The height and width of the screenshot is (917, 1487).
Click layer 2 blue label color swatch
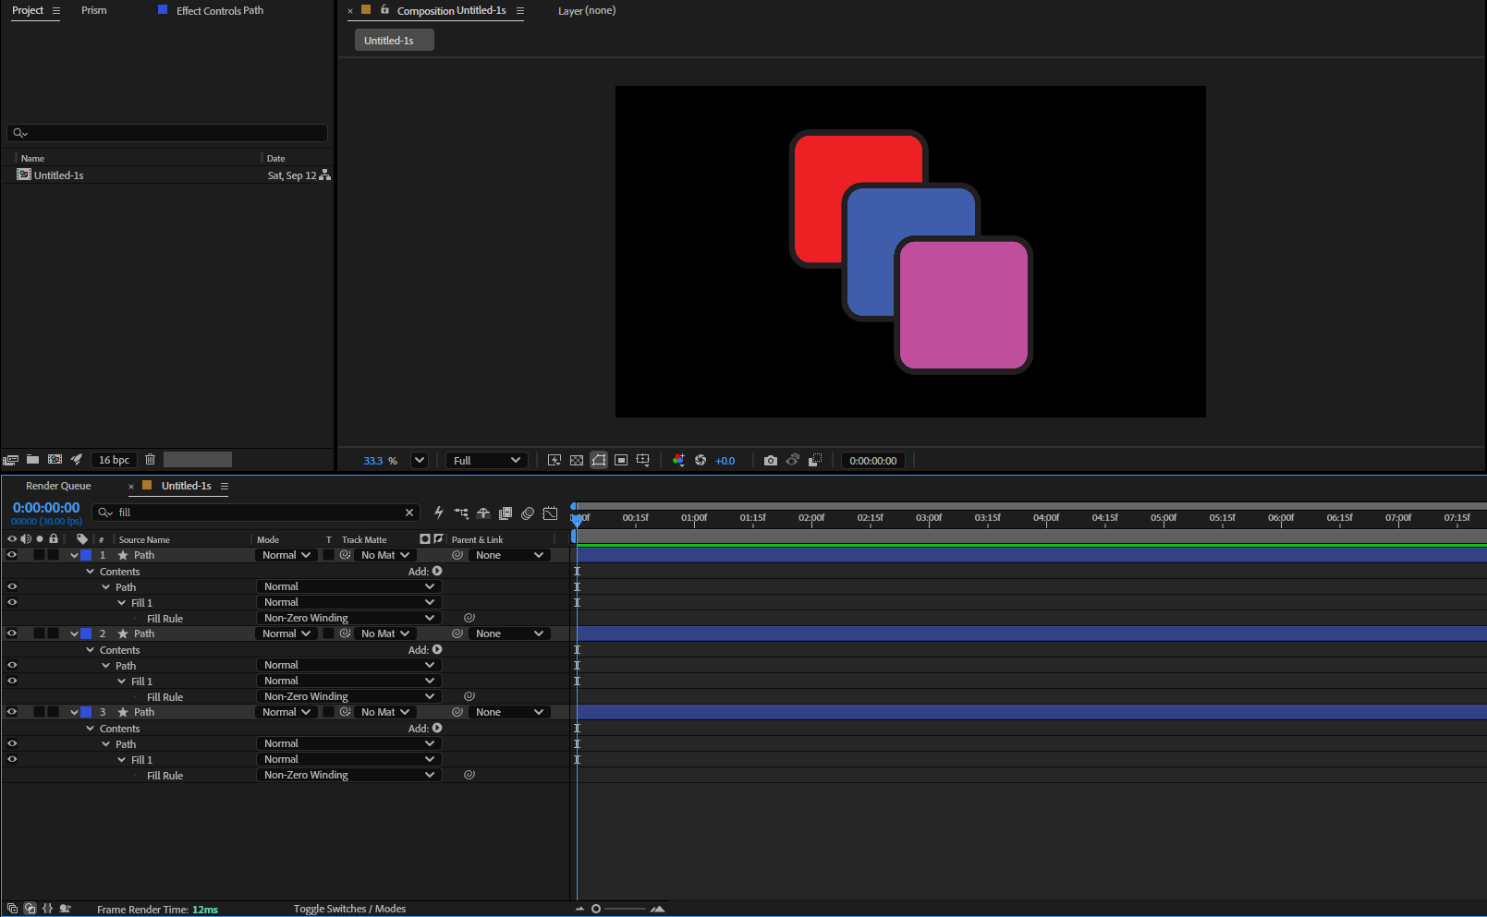click(86, 633)
